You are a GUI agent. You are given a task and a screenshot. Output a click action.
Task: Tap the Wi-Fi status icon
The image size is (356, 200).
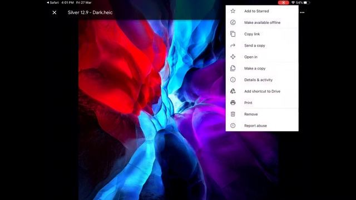click(293, 2)
